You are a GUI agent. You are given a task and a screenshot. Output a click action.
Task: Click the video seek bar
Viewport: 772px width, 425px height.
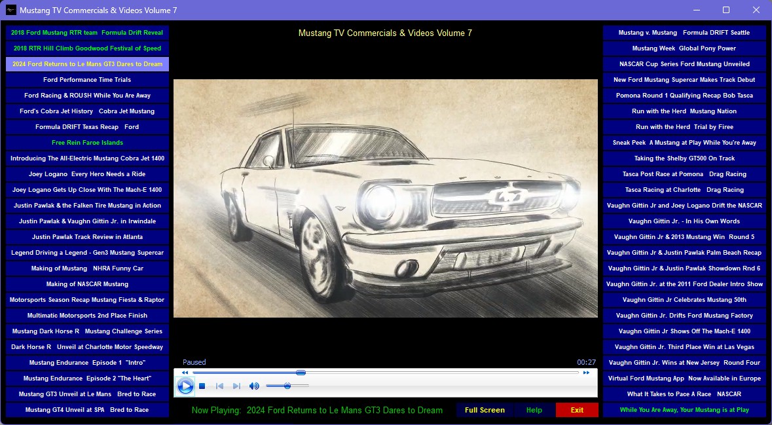[x=386, y=373]
